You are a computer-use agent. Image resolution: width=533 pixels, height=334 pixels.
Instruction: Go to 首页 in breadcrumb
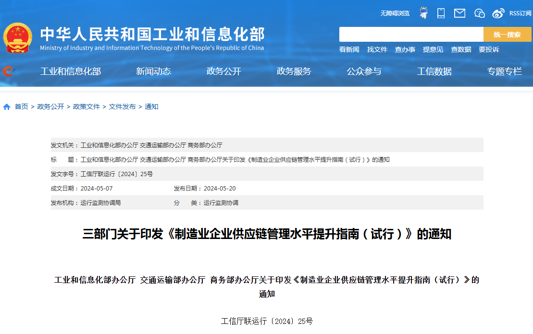point(22,107)
